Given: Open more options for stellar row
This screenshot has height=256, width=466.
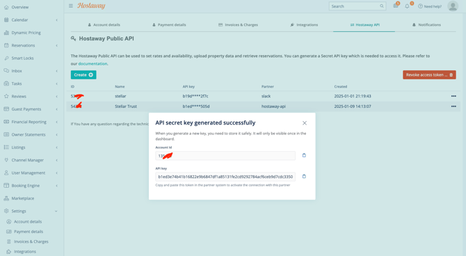Looking at the screenshot, I should click(453, 96).
